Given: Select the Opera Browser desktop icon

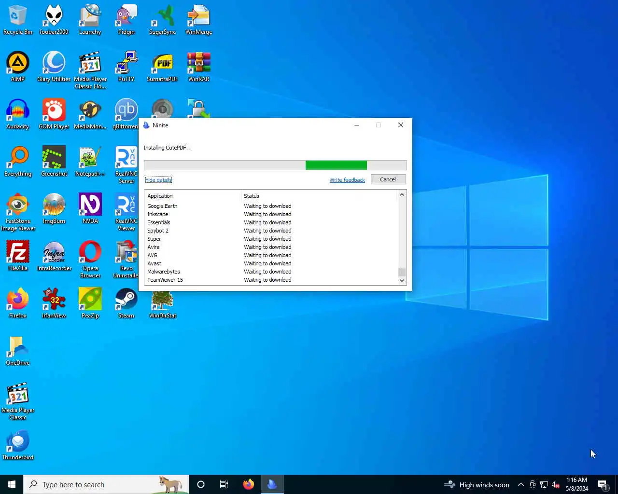Looking at the screenshot, I should tap(90, 259).
